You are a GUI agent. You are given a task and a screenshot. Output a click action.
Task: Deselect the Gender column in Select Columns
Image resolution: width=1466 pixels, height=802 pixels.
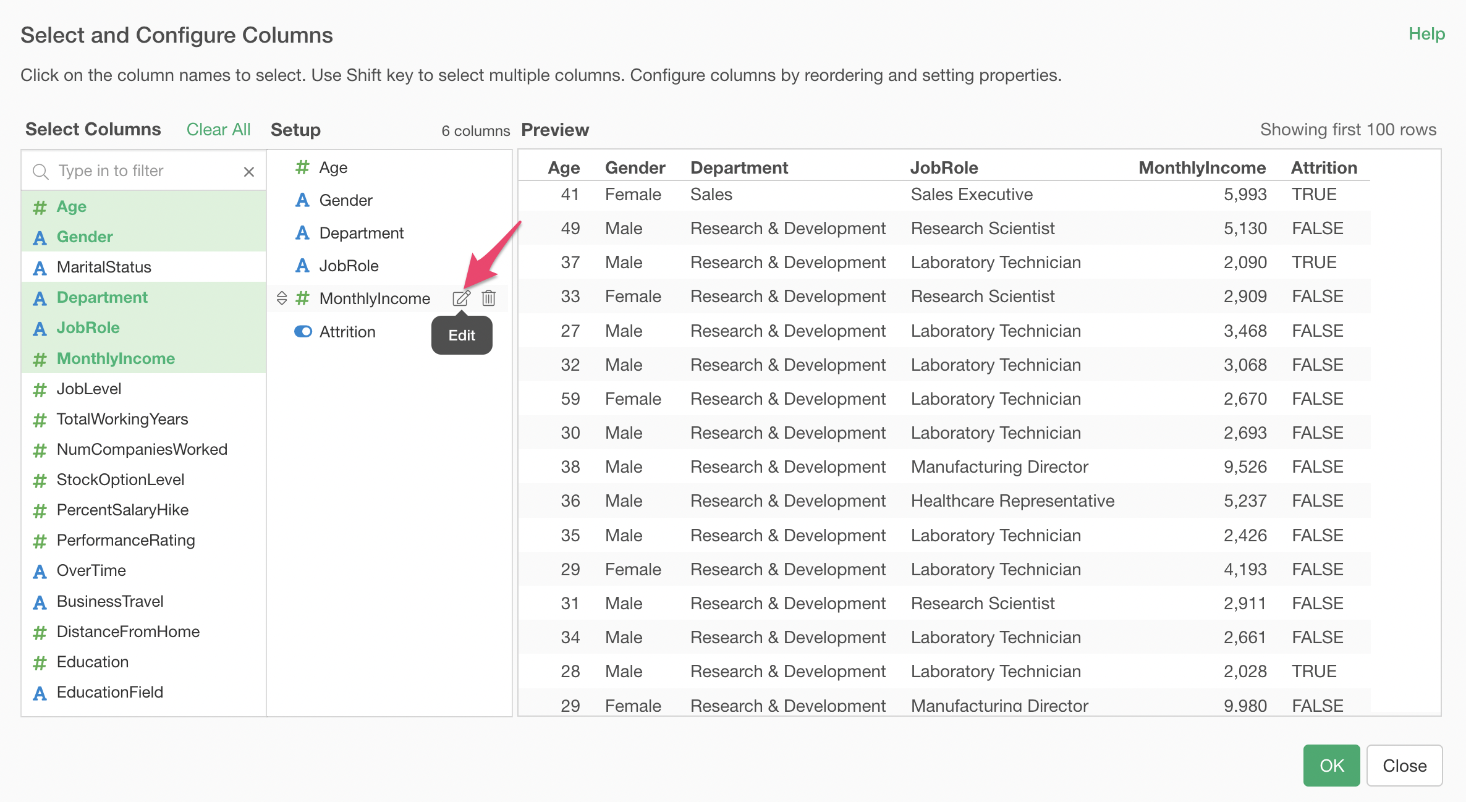click(85, 237)
